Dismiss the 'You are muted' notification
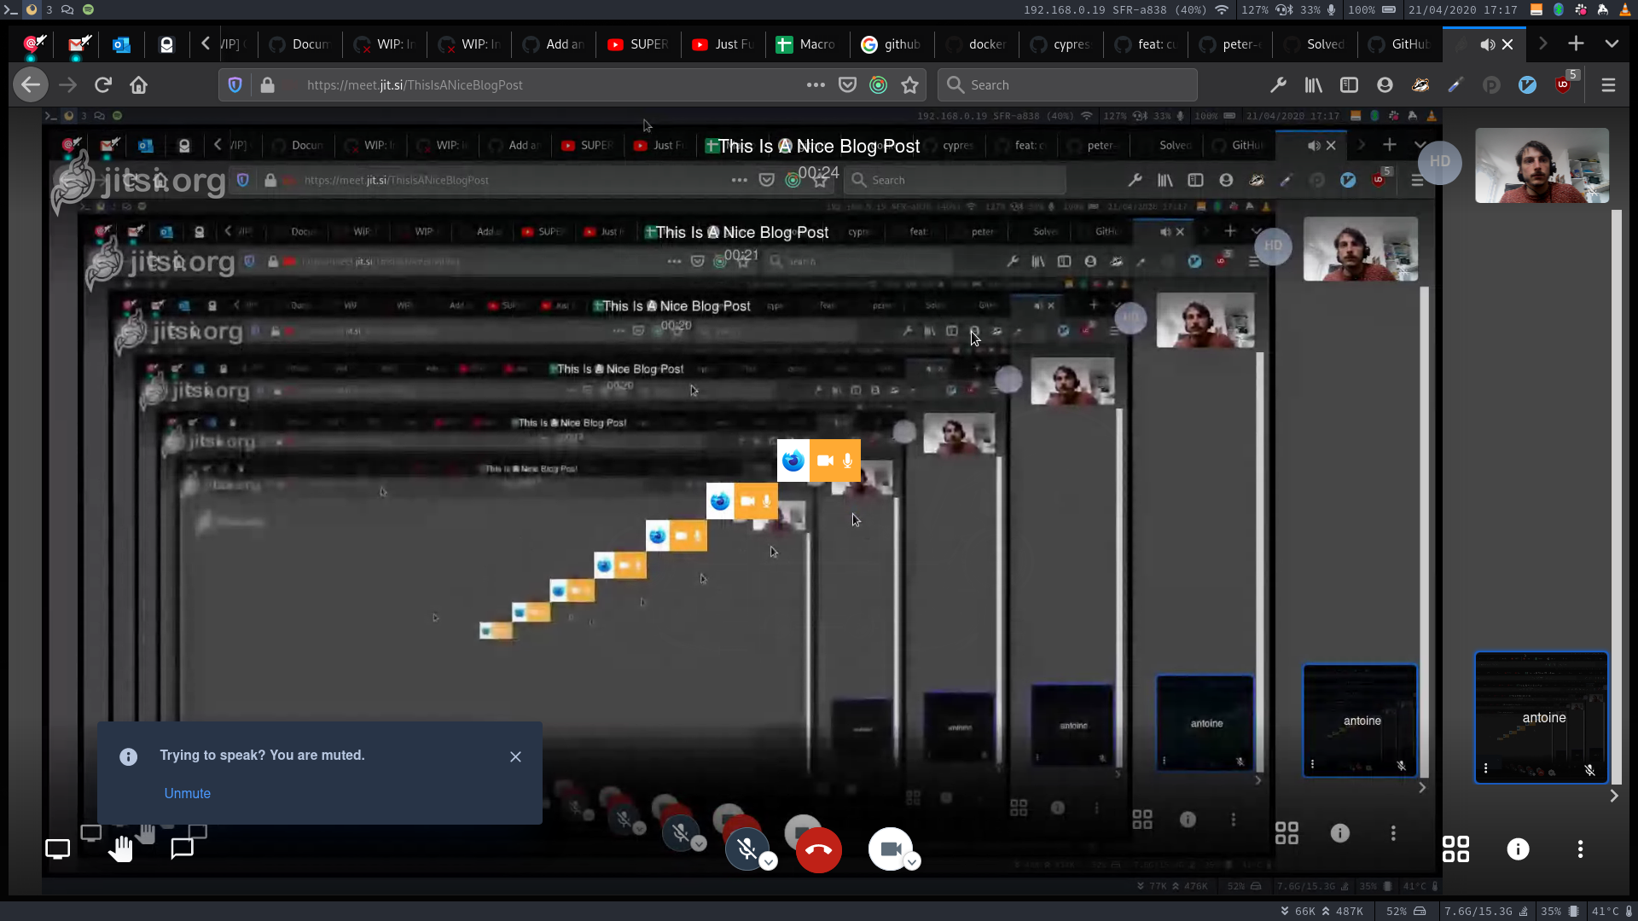 click(515, 755)
